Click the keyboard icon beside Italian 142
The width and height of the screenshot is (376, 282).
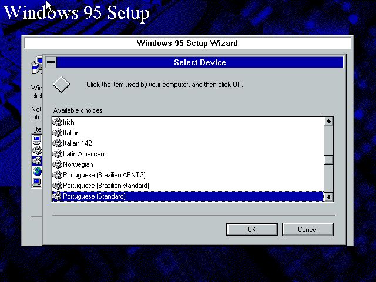pos(57,143)
